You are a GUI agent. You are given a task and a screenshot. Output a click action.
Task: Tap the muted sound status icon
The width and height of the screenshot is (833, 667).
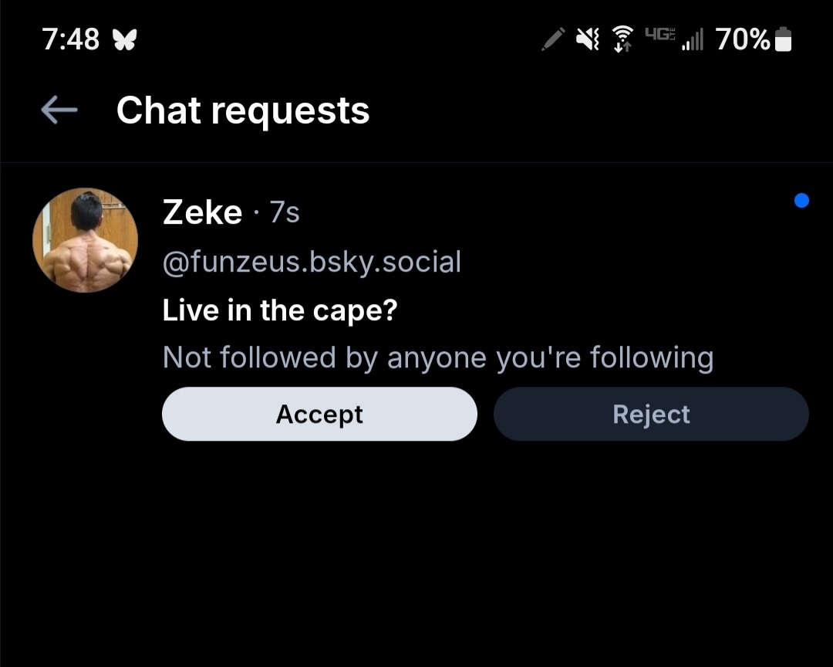588,39
